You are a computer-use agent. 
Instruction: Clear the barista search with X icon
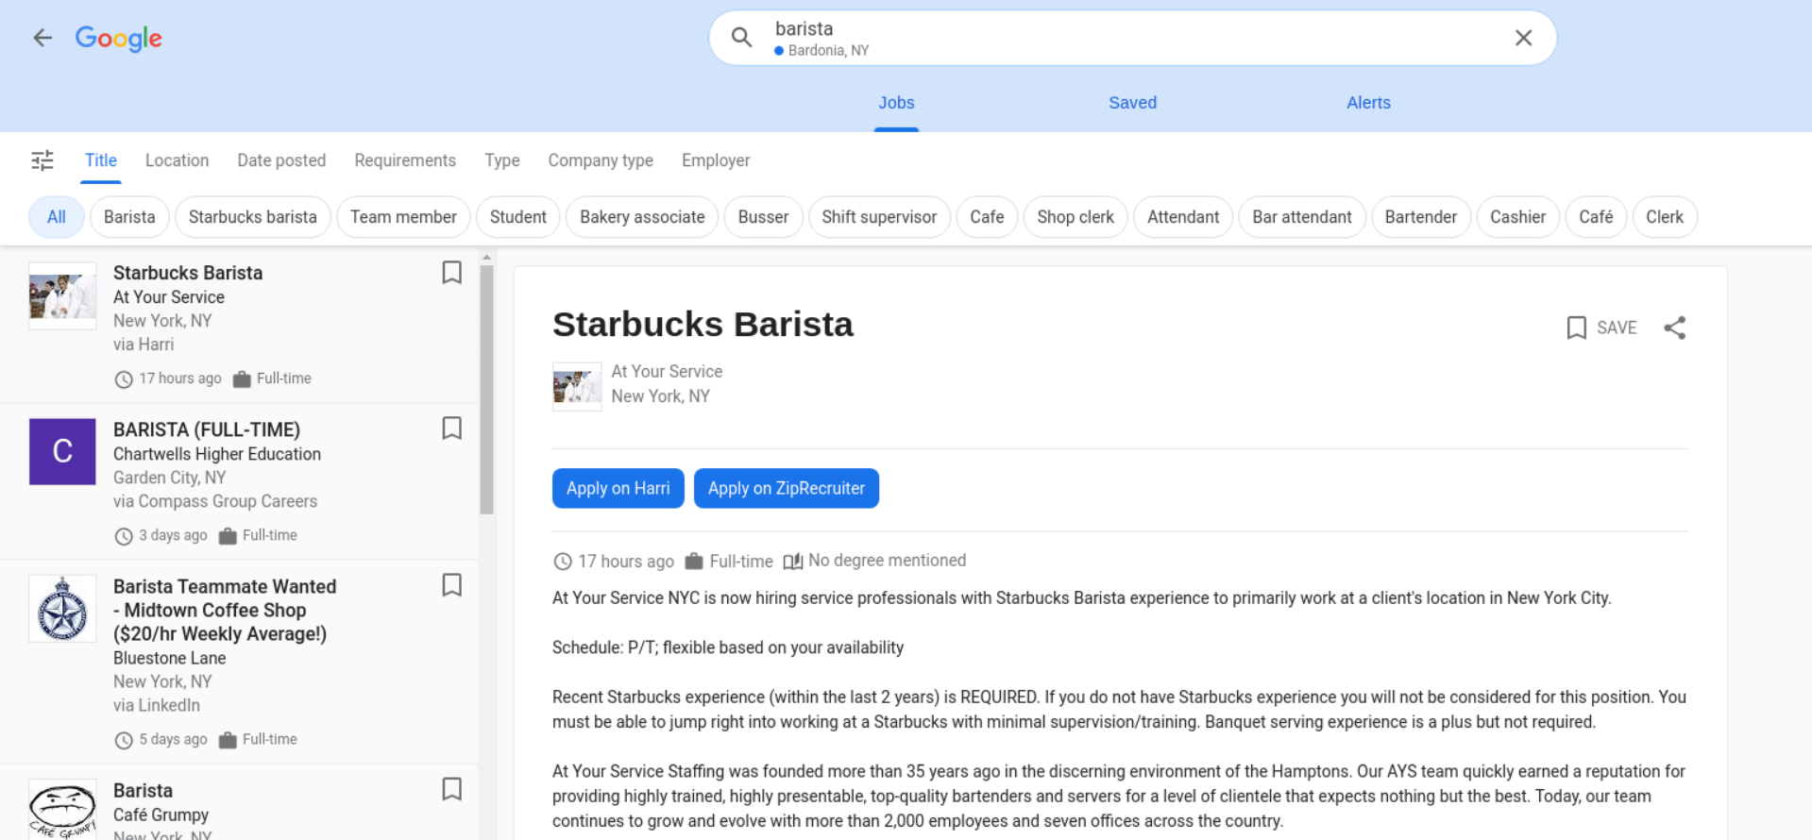[x=1523, y=38]
